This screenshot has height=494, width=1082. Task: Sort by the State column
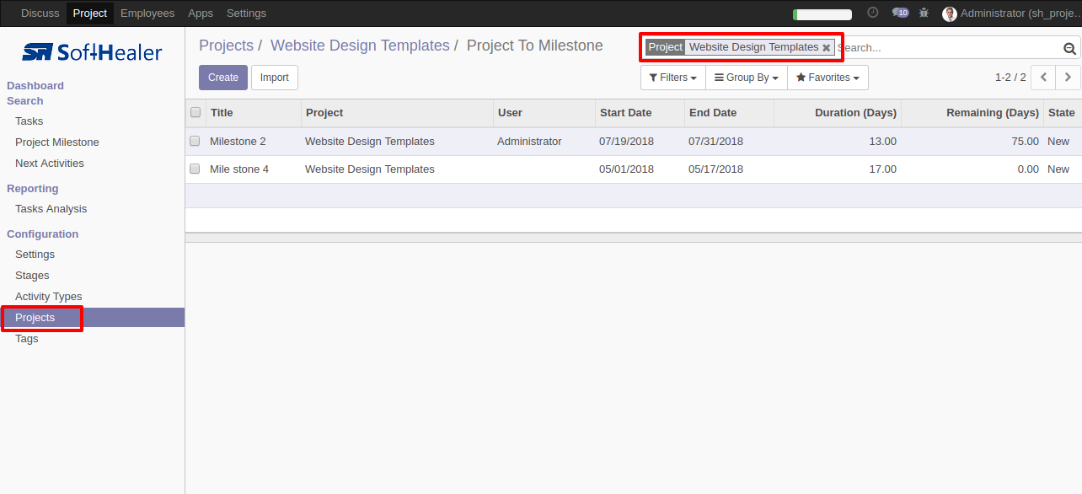click(1063, 113)
